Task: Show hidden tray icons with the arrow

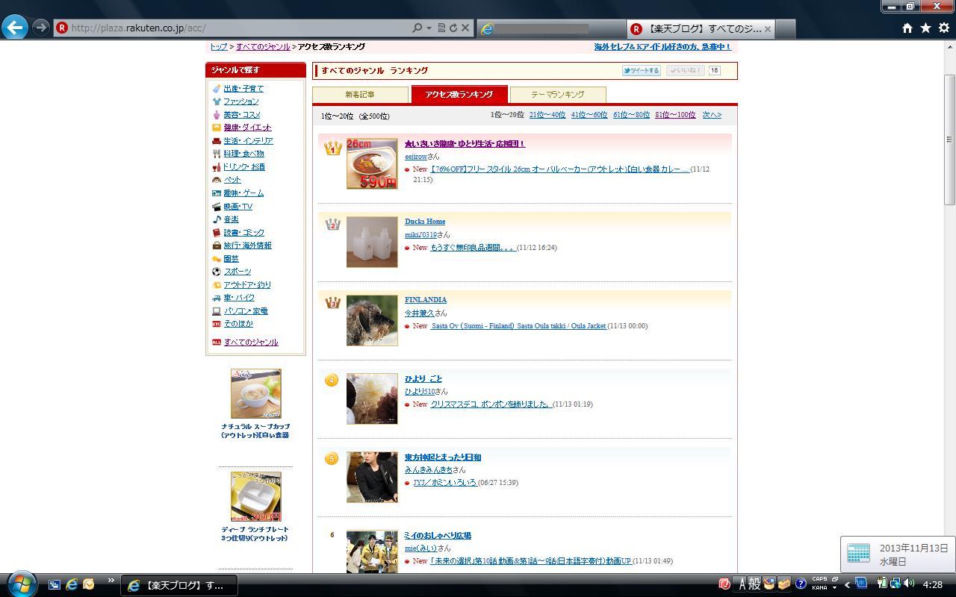Action: tap(847, 584)
